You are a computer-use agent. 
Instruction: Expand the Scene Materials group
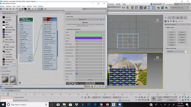[x=1, y=71]
